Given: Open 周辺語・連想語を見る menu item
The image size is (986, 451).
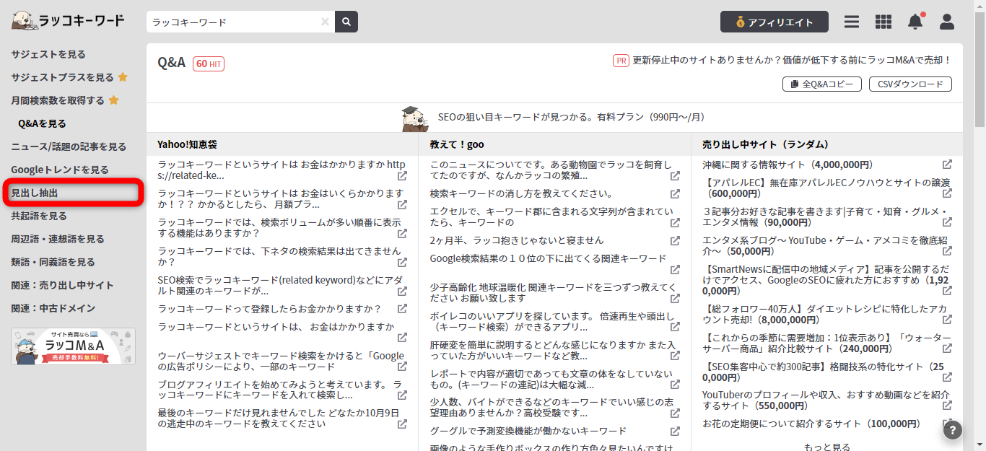Looking at the screenshot, I should 58,239.
